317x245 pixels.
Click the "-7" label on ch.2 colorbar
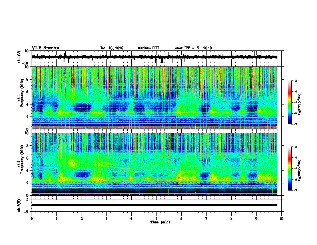(x=295, y=190)
